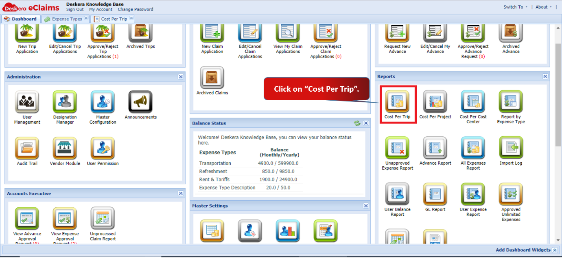Open Archived Advance icon
Screen dimensions: 562x258
(x=511, y=32)
